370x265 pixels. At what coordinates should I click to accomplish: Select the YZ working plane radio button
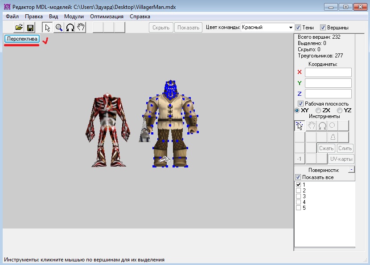(340, 110)
